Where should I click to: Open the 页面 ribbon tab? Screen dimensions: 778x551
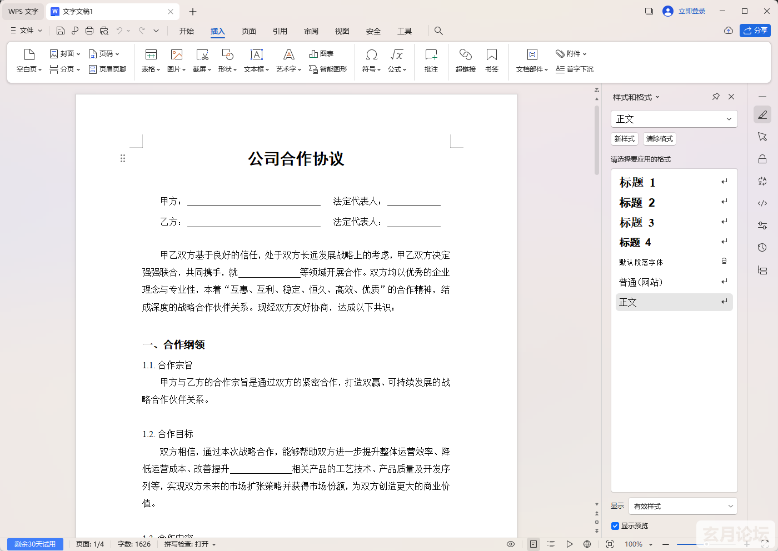coord(249,31)
